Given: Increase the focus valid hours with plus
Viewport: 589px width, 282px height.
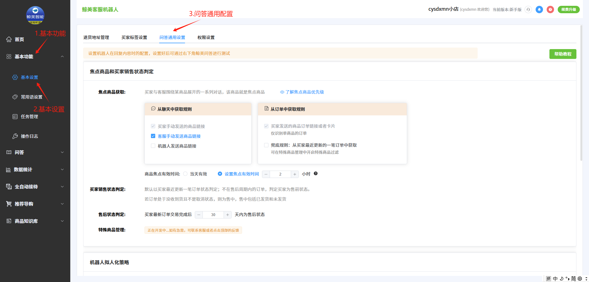Looking at the screenshot, I should pyautogui.click(x=294, y=174).
